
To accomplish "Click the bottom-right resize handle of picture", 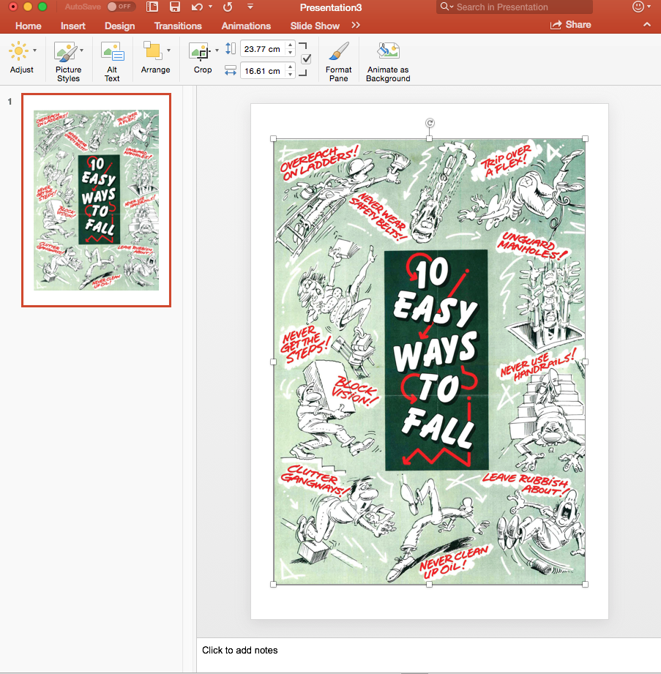I will [x=585, y=584].
